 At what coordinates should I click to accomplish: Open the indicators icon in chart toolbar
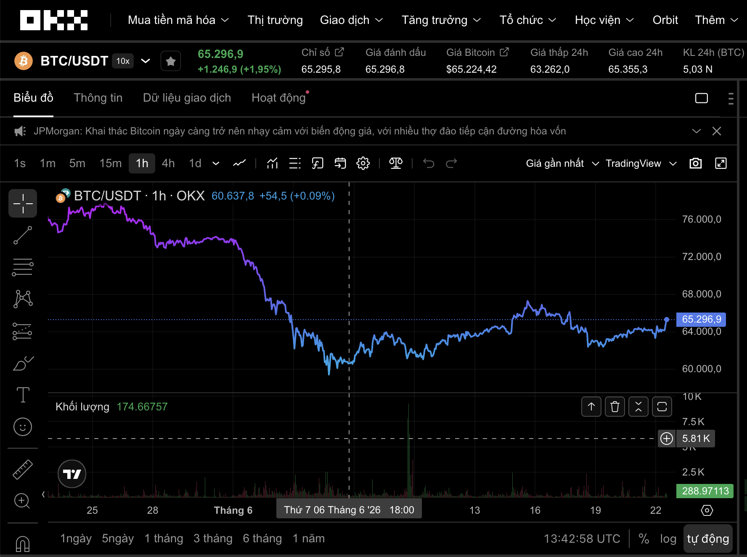[273, 163]
